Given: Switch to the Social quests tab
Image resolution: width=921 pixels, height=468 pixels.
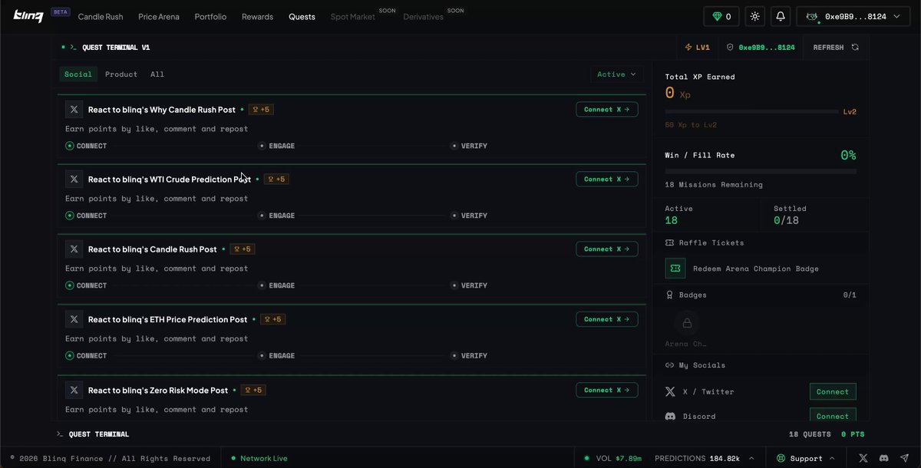Looking at the screenshot, I should tap(78, 74).
